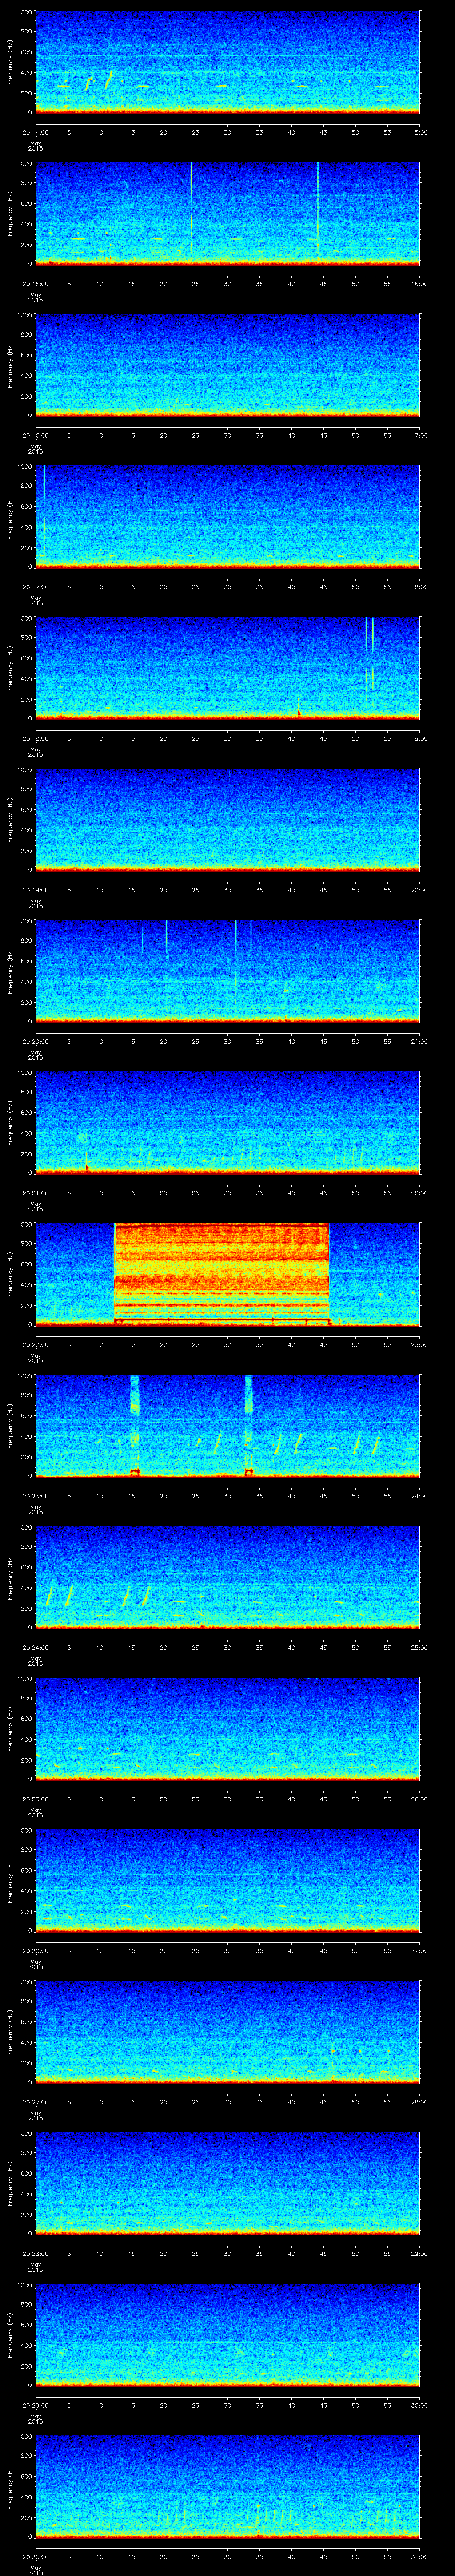Click the 20:30:00 start time label
Screen dimensions: 455x2576
point(35,2556)
